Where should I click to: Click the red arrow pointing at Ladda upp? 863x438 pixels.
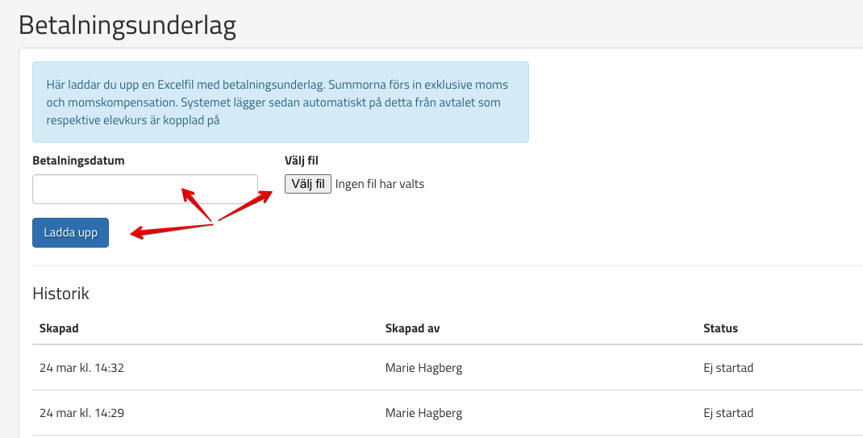click(169, 230)
